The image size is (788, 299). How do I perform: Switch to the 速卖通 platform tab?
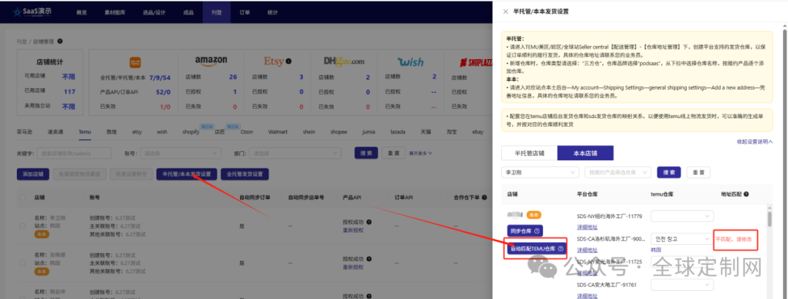pyautogui.click(x=54, y=132)
